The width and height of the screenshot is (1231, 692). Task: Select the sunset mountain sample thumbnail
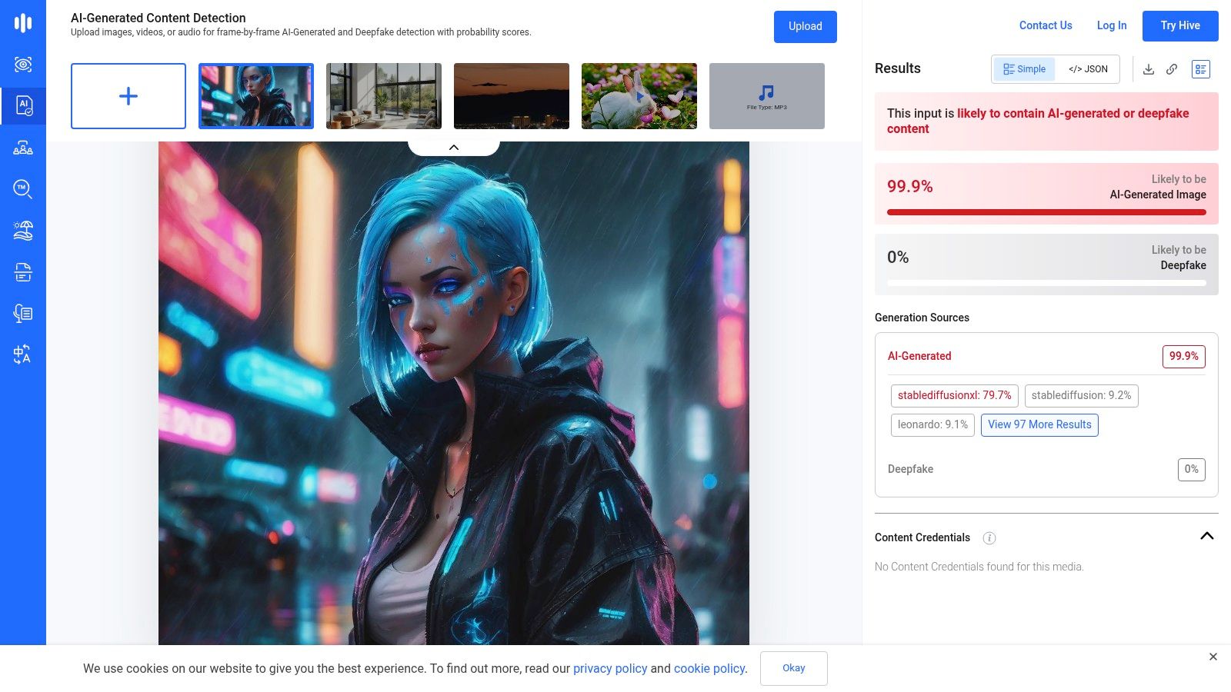pyautogui.click(x=512, y=96)
